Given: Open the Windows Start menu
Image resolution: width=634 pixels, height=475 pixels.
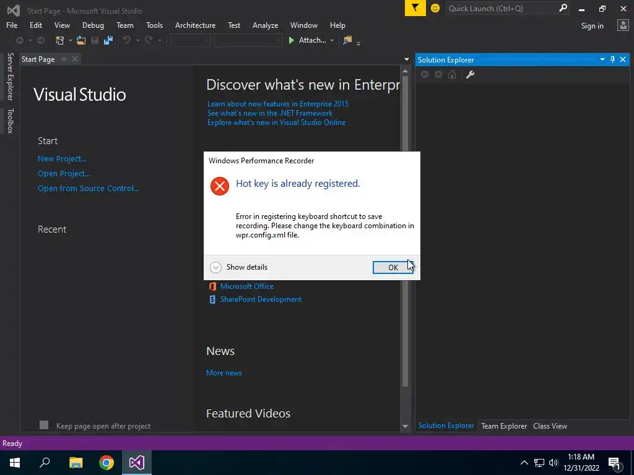Looking at the screenshot, I should coord(15,463).
